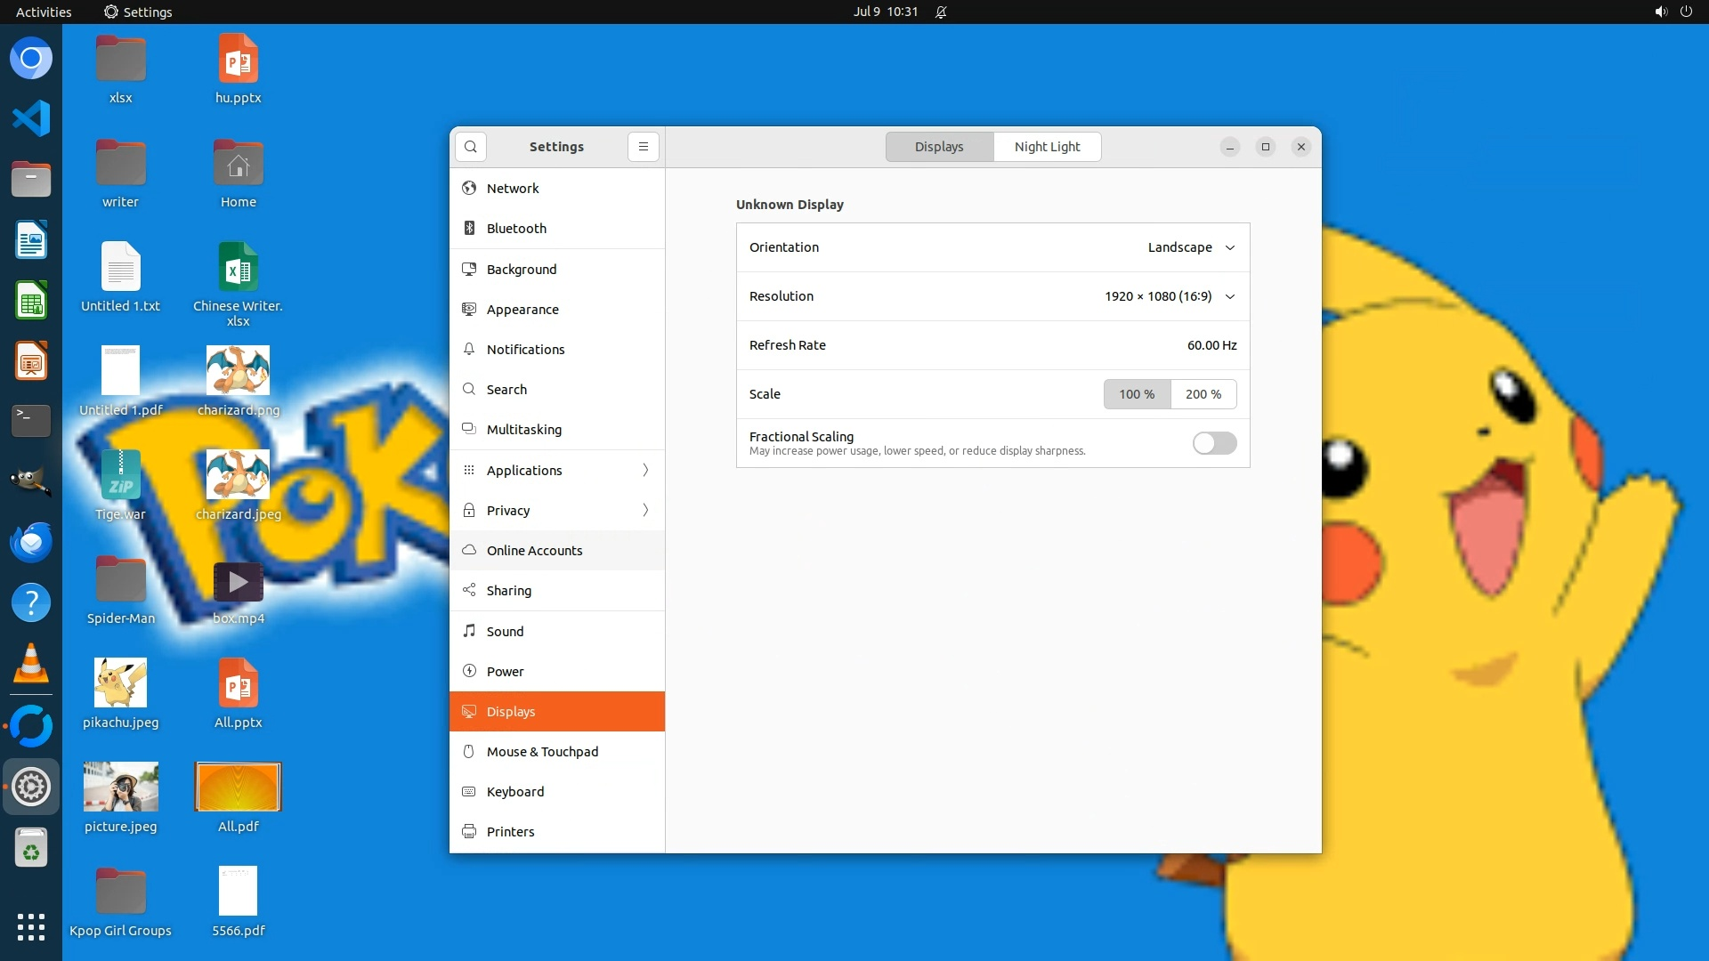Click the volume icon in top bar

click(1660, 12)
